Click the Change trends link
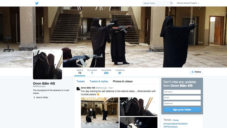This screenshot has height=128, width=227. pyautogui.click(x=176, y=120)
